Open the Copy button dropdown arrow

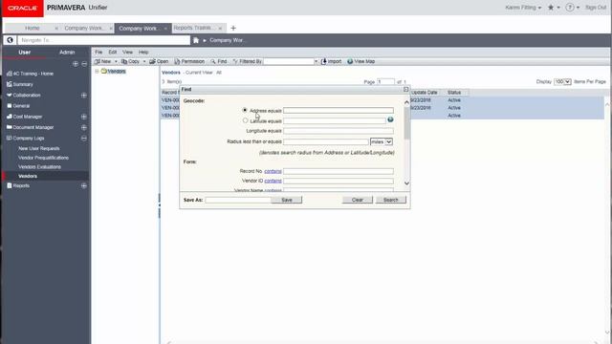(x=144, y=61)
